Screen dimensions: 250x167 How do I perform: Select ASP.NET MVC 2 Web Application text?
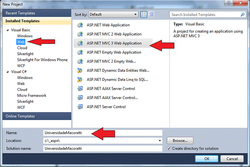114,34
